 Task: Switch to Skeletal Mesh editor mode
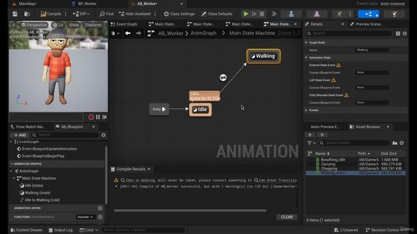click(x=317, y=14)
